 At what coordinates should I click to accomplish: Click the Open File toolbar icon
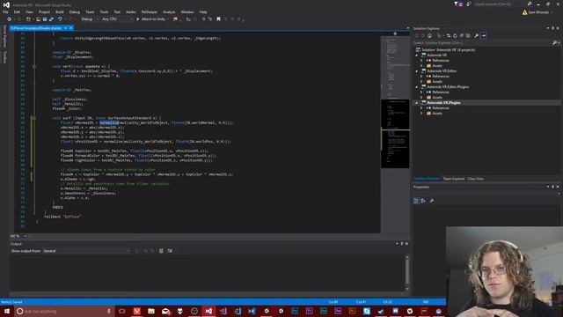pyautogui.click(x=38, y=19)
